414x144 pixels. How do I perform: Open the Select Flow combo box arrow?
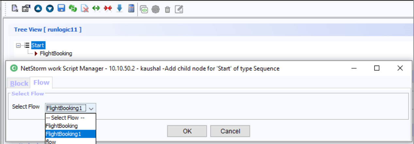pos(91,108)
